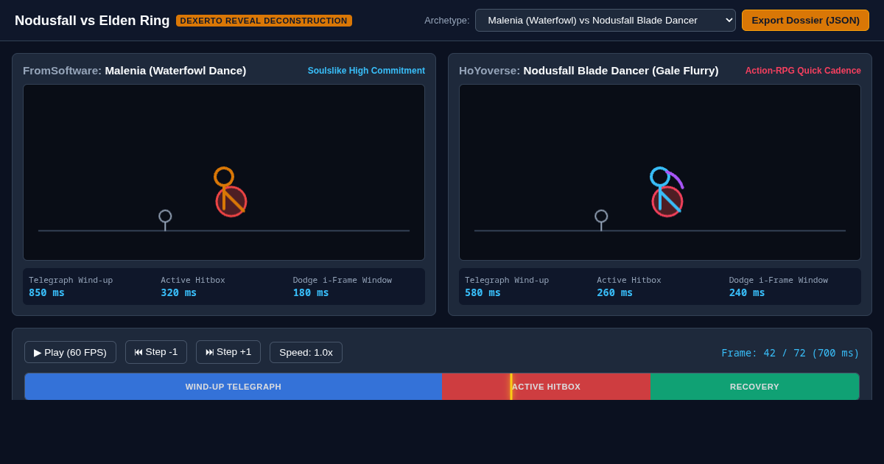Click Malenia's 850 ms wind-up value

pyautogui.click(x=46, y=292)
